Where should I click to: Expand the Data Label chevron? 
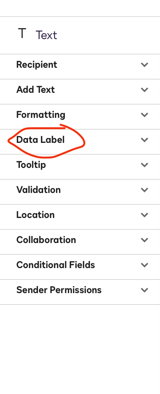[145, 140]
